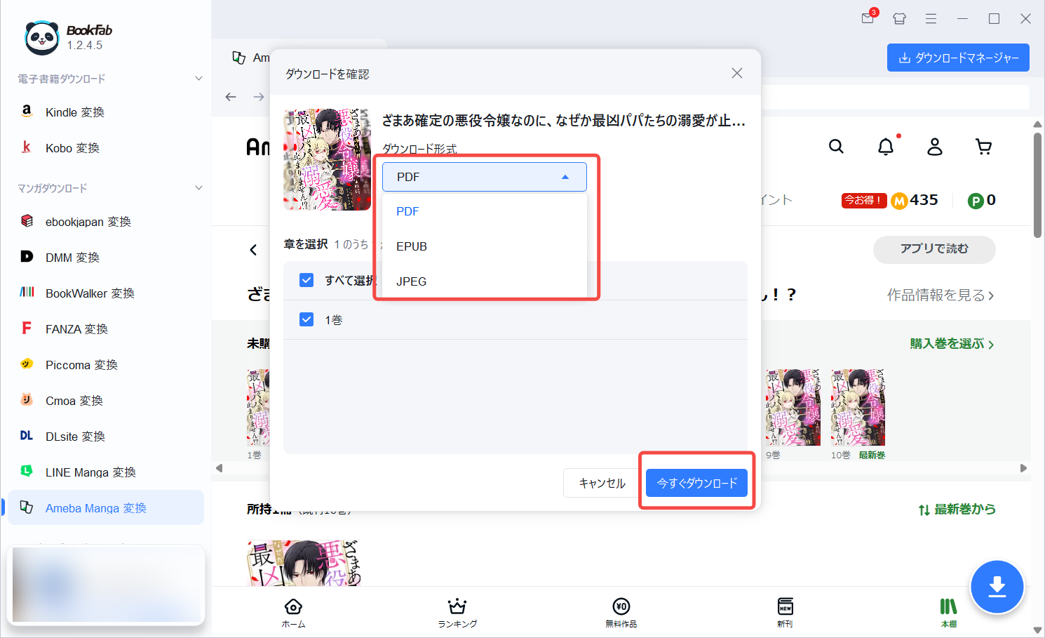The image size is (1045, 638).
Task: Open the ダウンロードマネージャー button
Action: pos(958,58)
